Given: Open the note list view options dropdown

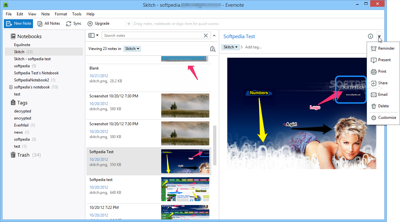Looking at the screenshot, I should pos(94,36).
